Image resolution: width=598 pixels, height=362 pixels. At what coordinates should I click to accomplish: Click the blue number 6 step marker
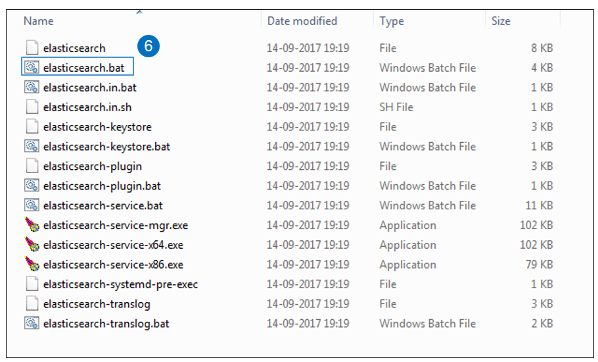coord(149,46)
